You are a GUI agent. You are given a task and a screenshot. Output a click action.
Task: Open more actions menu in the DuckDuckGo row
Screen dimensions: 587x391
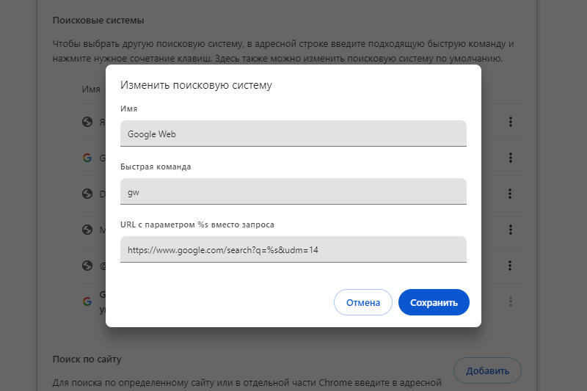[x=510, y=194]
